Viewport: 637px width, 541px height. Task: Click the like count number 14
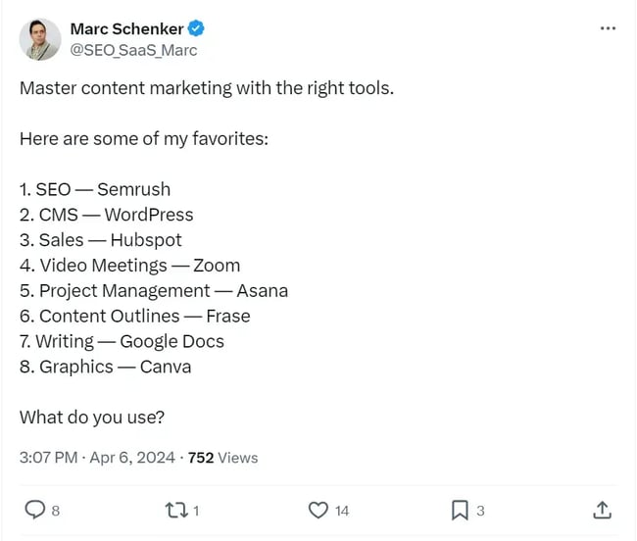point(341,511)
